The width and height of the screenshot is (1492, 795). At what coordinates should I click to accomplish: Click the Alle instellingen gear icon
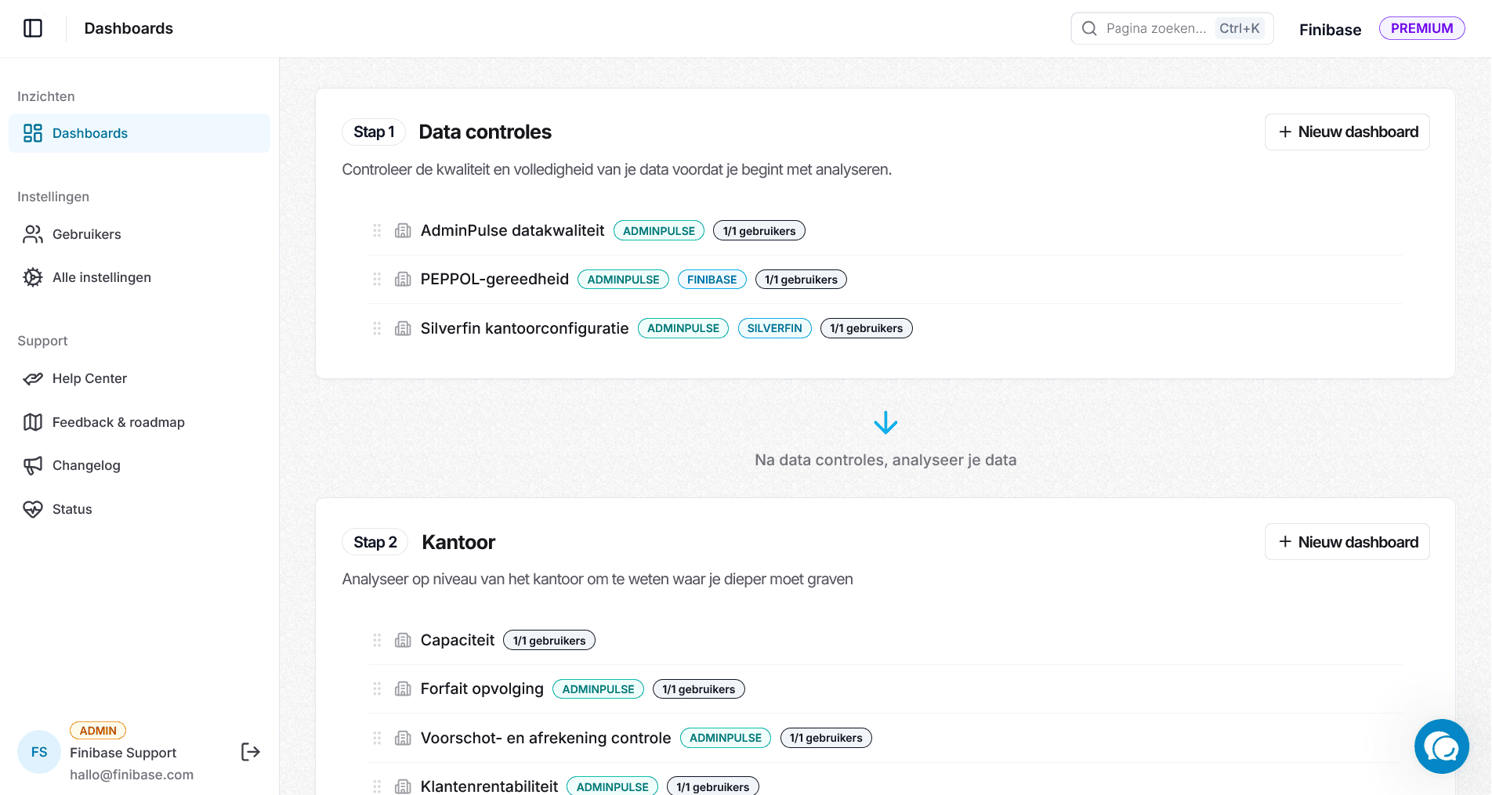point(32,276)
